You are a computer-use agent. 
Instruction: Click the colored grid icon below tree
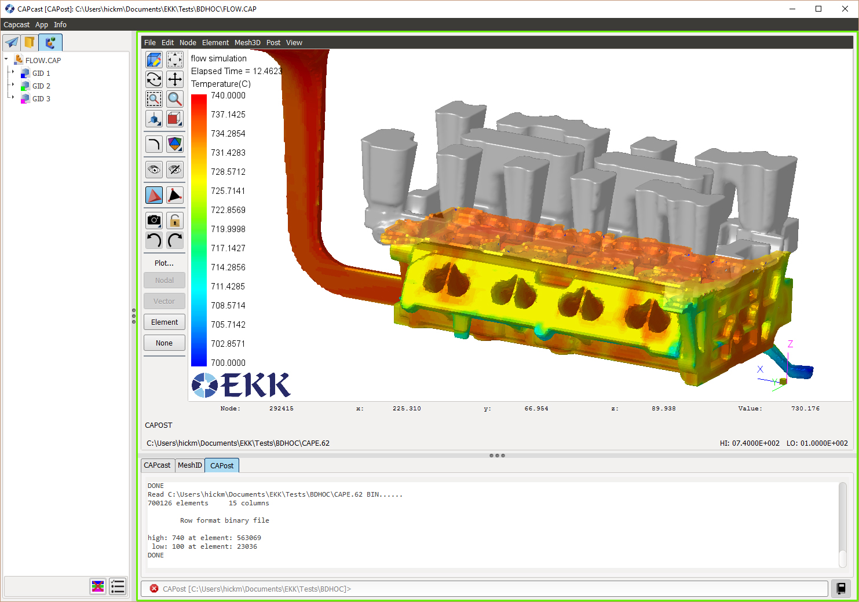pos(98,586)
